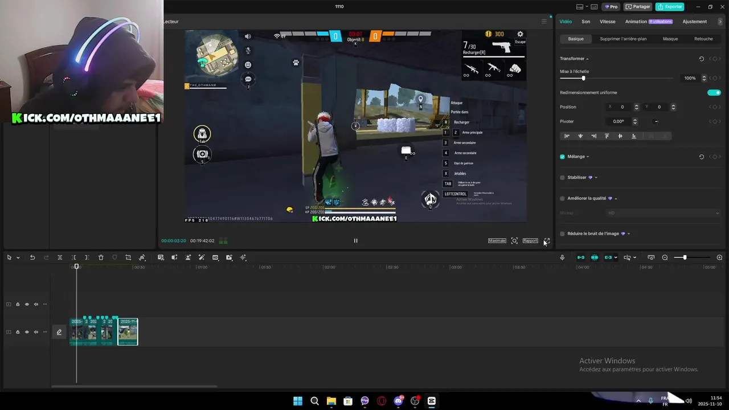The image size is (729, 410).
Task: Collapse the Transformer section
Action: [587, 59]
